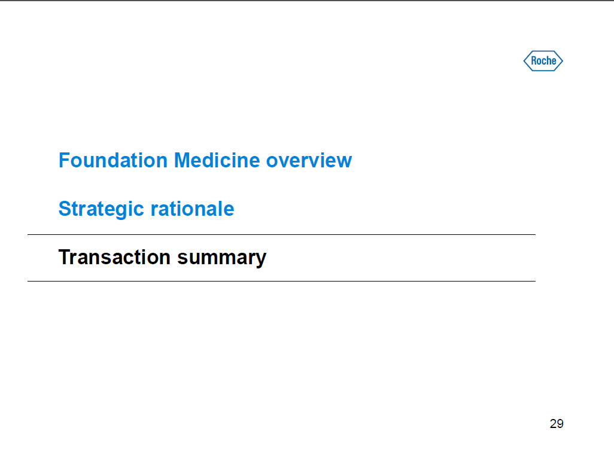Click the capital "F" in Foundation

(63, 160)
